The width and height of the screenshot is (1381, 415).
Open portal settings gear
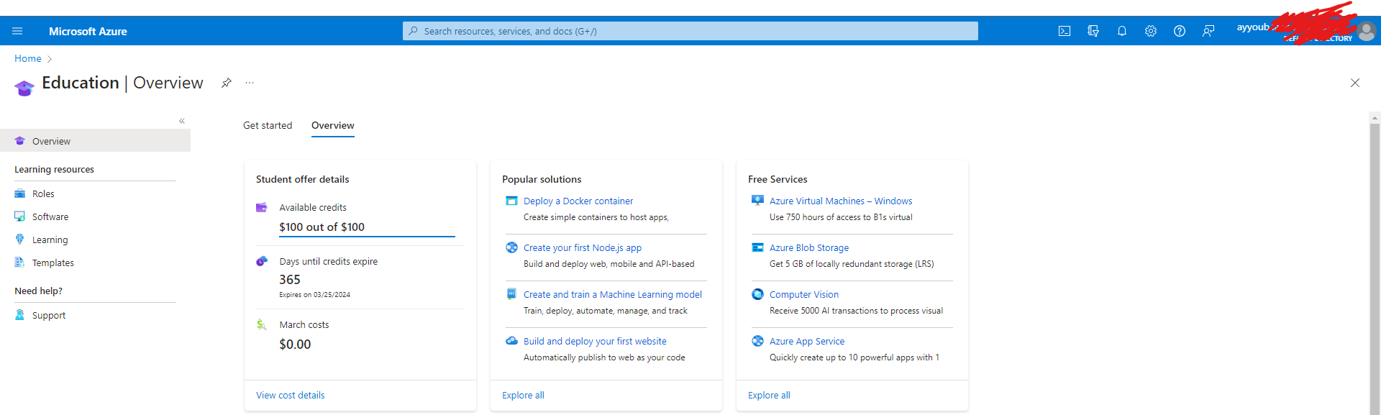pyautogui.click(x=1151, y=31)
